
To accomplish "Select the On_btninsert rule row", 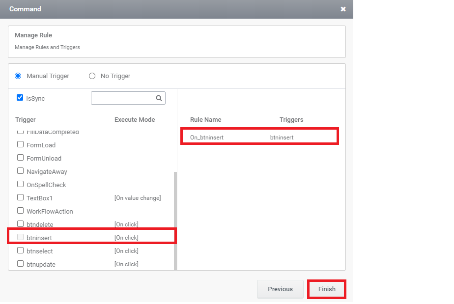I will pyautogui.click(x=259, y=137).
